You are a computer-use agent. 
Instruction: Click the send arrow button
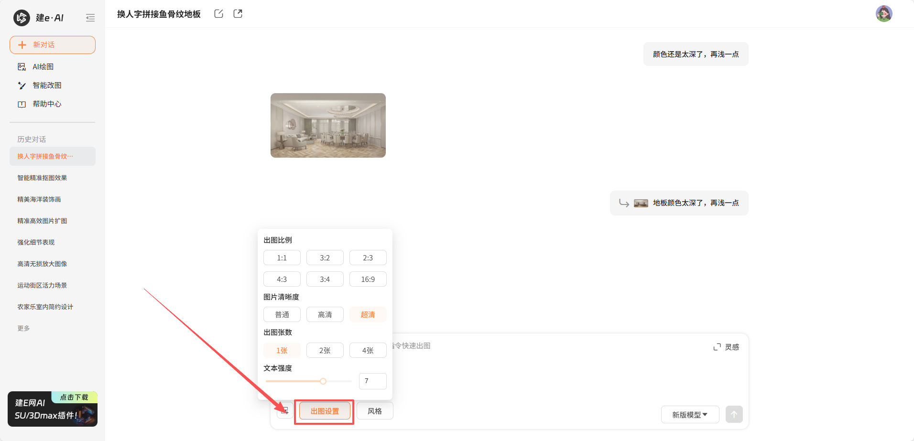[x=734, y=414]
